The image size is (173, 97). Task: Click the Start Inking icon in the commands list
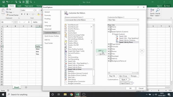tap(66, 79)
